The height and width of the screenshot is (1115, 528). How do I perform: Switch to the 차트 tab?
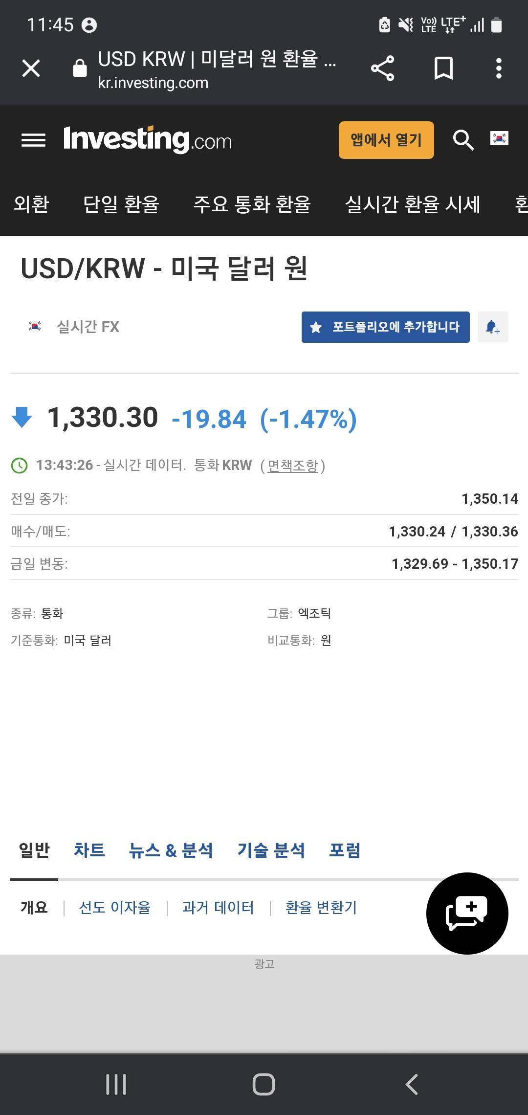(x=89, y=850)
